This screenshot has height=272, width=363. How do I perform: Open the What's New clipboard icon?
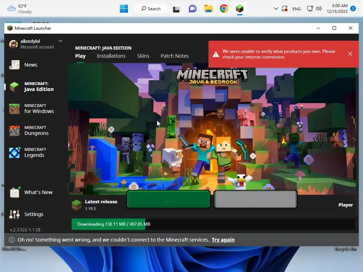pos(14,192)
